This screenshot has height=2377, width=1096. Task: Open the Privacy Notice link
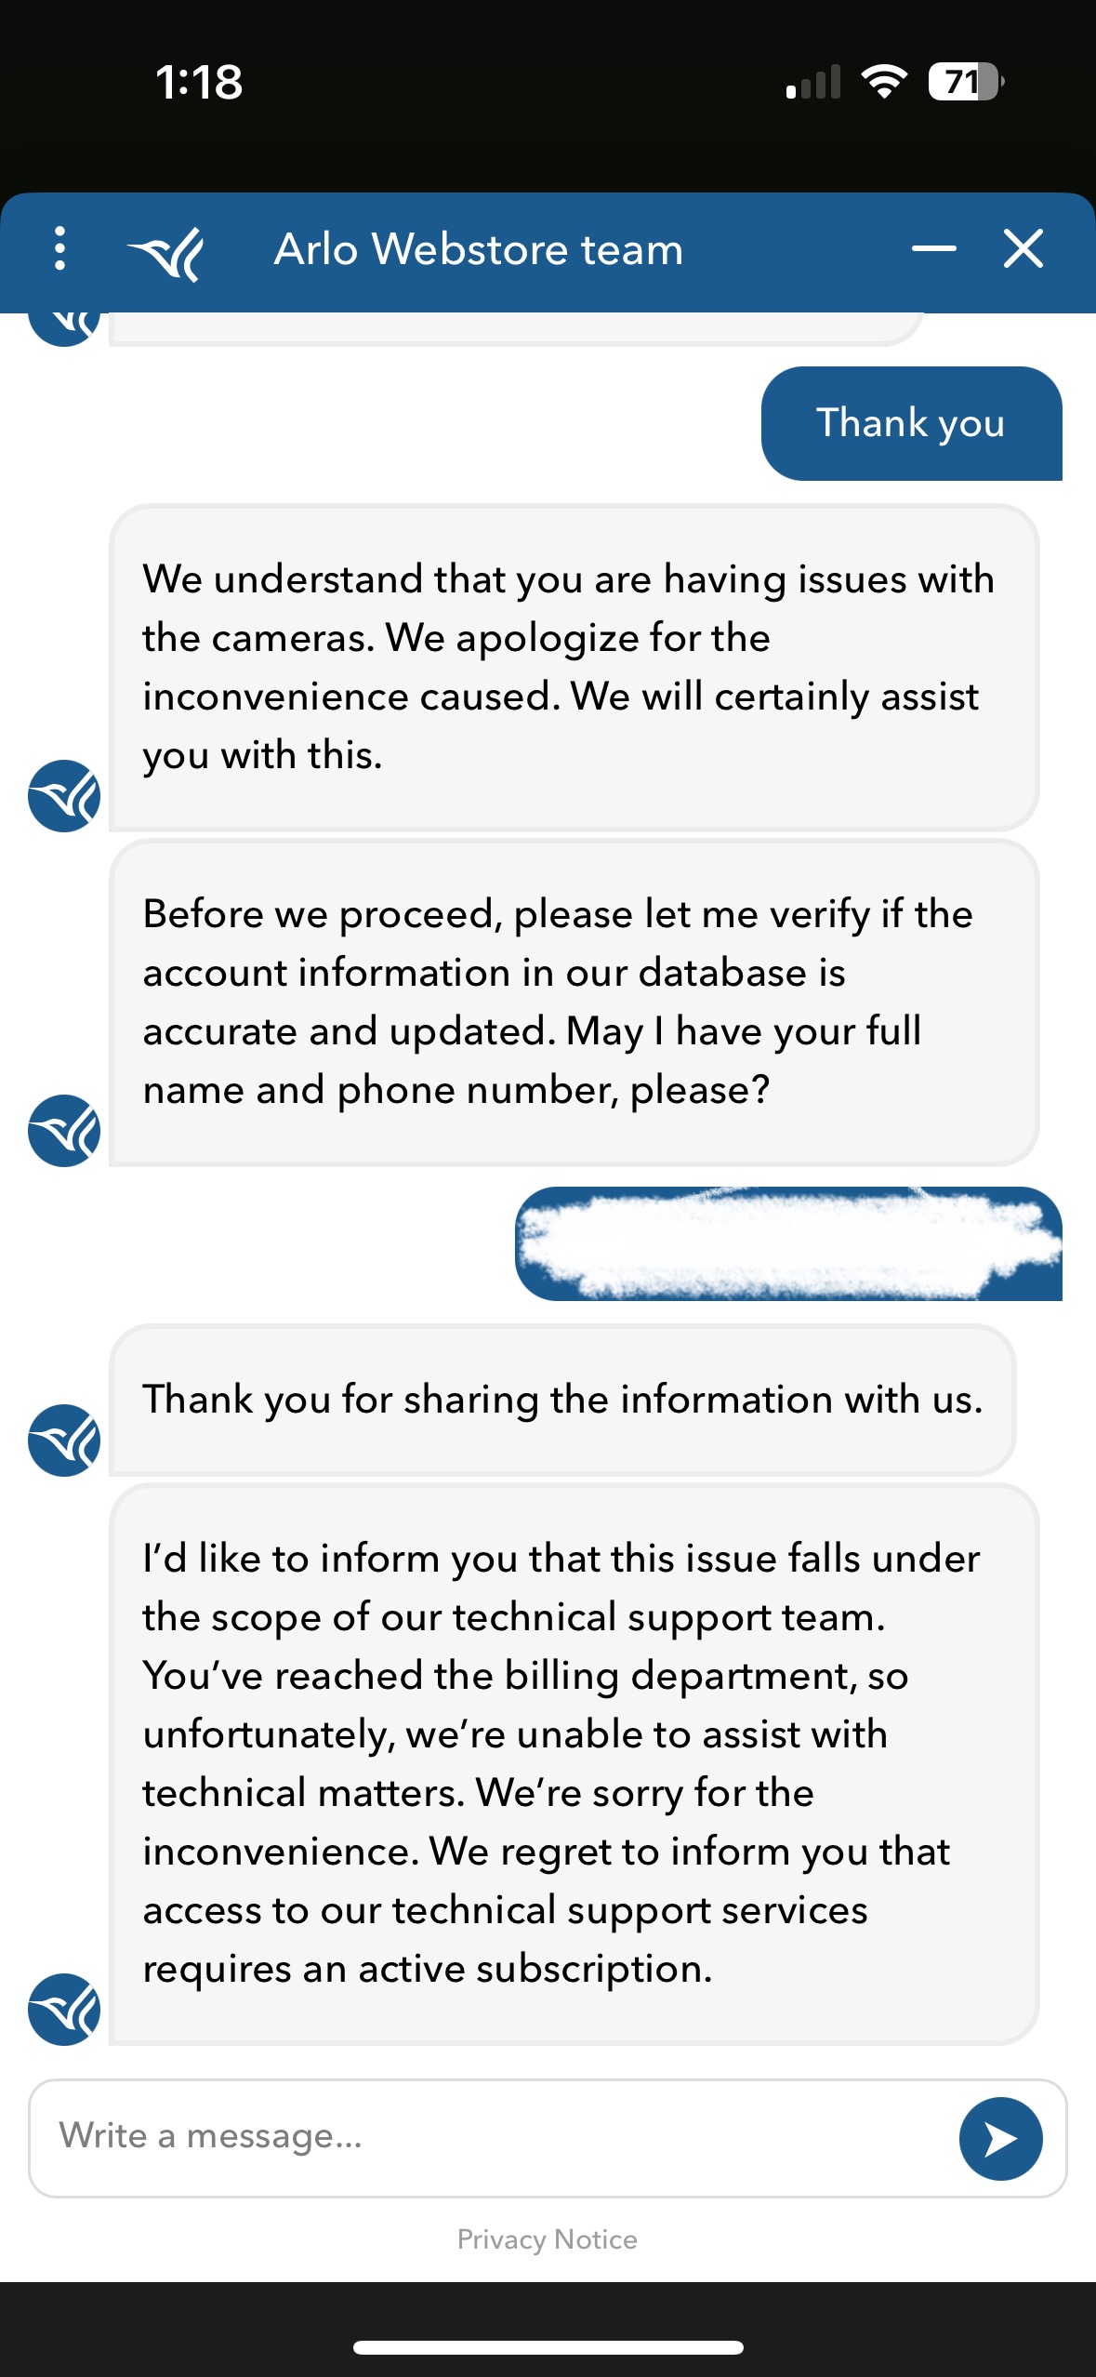click(548, 2239)
